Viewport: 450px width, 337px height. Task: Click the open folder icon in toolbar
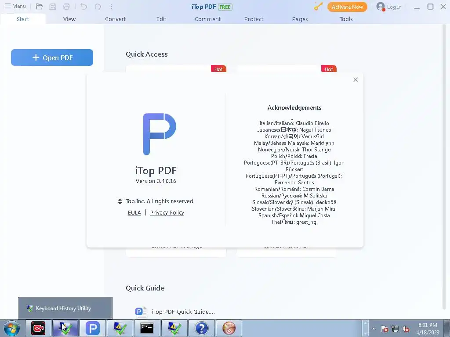[39, 6]
